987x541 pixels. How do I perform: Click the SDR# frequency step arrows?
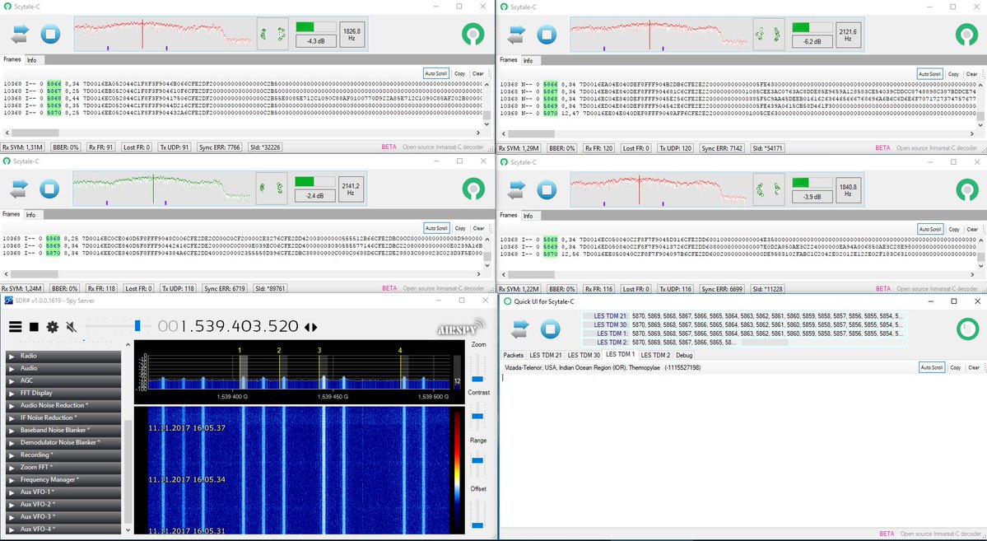[311, 327]
